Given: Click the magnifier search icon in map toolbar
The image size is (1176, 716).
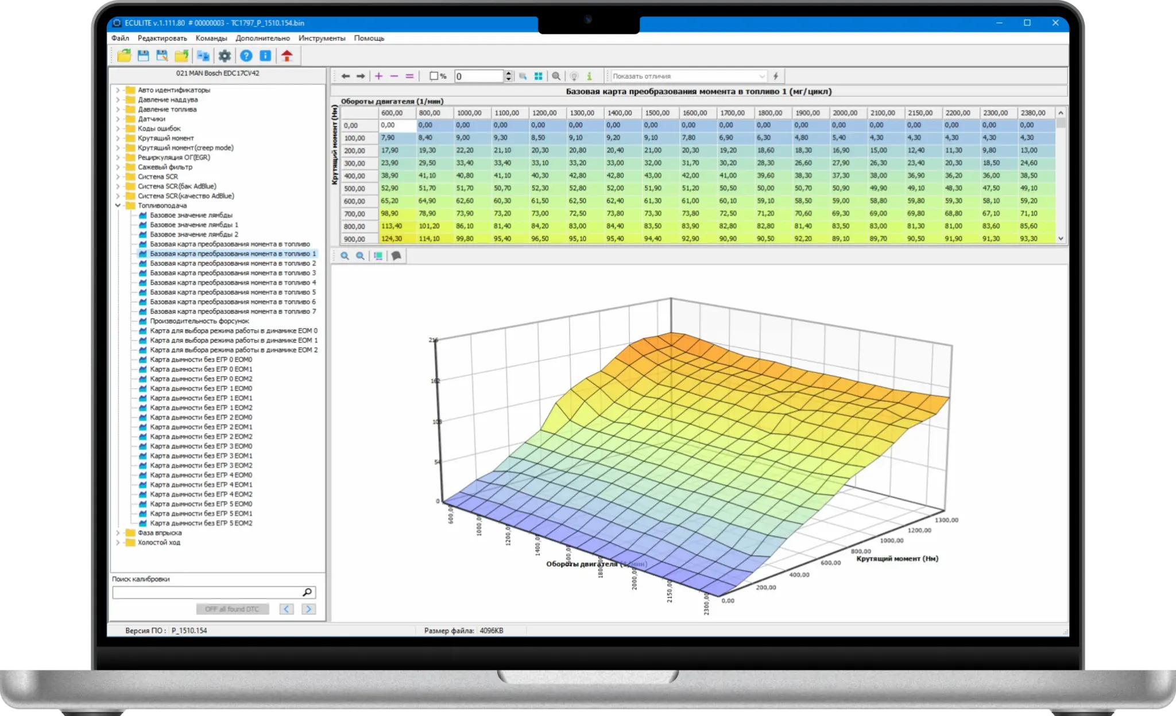Looking at the screenshot, I should tap(556, 76).
